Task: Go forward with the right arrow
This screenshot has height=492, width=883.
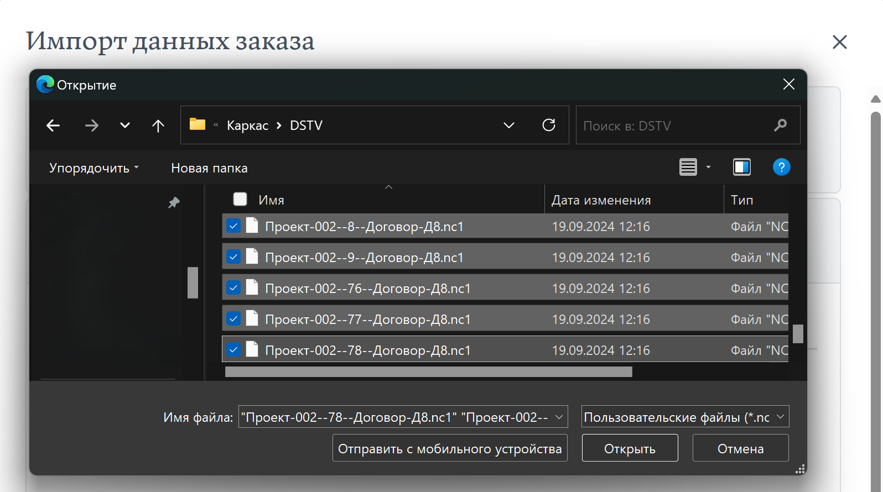Action: click(92, 125)
